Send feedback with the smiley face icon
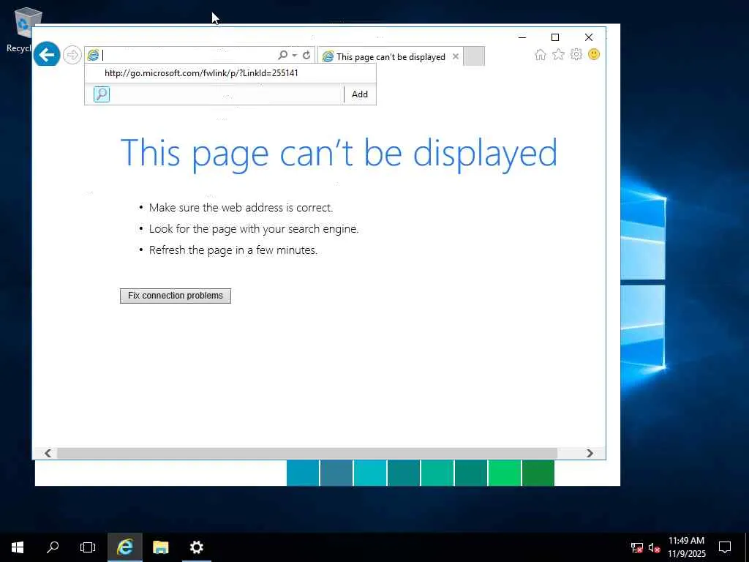The width and height of the screenshot is (749, 562). (594, 54)
